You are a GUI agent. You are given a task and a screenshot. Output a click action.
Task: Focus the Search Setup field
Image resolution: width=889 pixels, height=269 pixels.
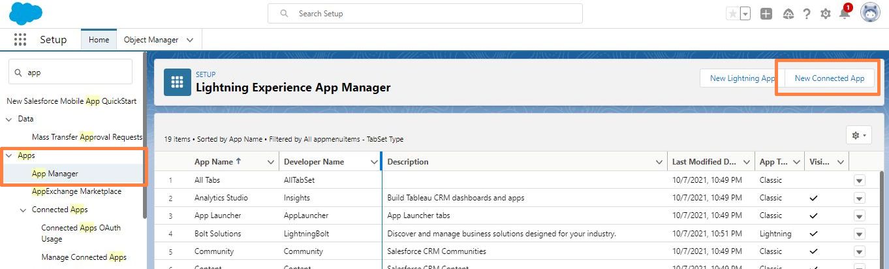(x=425, y=13)
